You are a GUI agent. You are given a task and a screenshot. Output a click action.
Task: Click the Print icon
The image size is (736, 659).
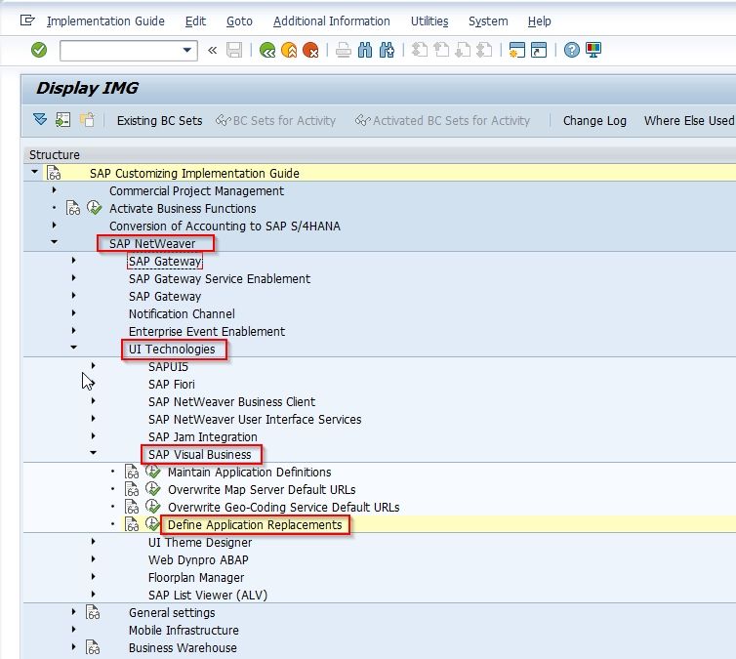pyautogui.click(x=344, y=50)
